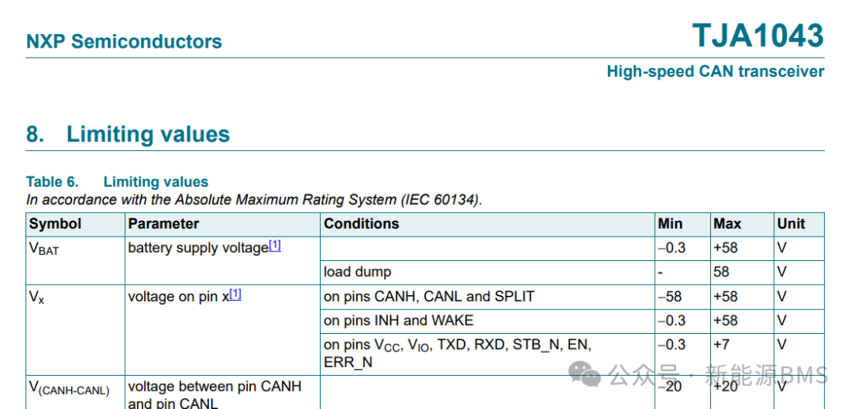Select the CANH, CANL and SPLIT condition
The height and width of the screenshot is (409, 855).
pyautogui.click(x=429, y=297)
